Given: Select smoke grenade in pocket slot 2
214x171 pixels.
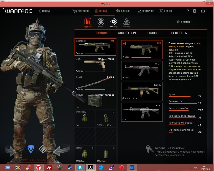Looking at the screenshot, I should coord(106,118).
